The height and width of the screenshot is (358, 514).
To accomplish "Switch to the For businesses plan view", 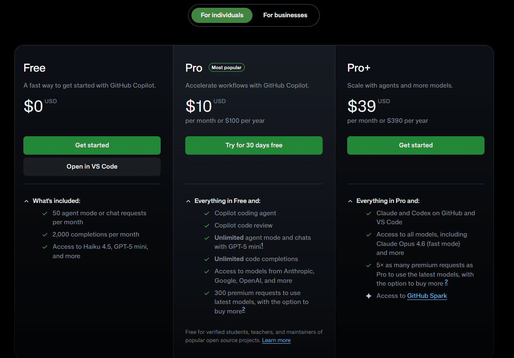I will [285, 15].
